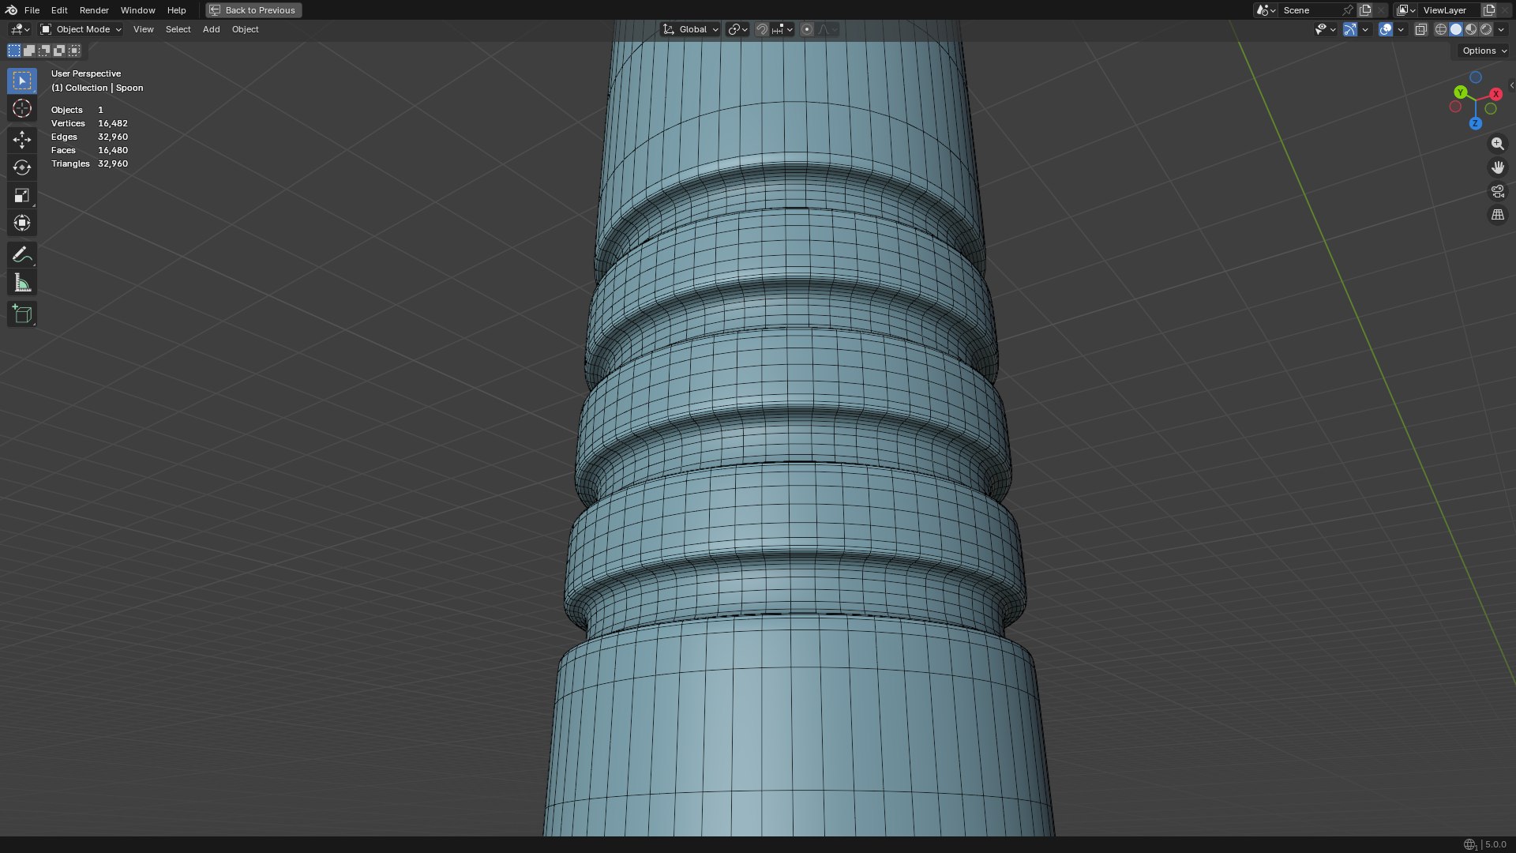Select the Annotate pencil tool
Viewport: 1516px width, 853px height.
[22, 254]
